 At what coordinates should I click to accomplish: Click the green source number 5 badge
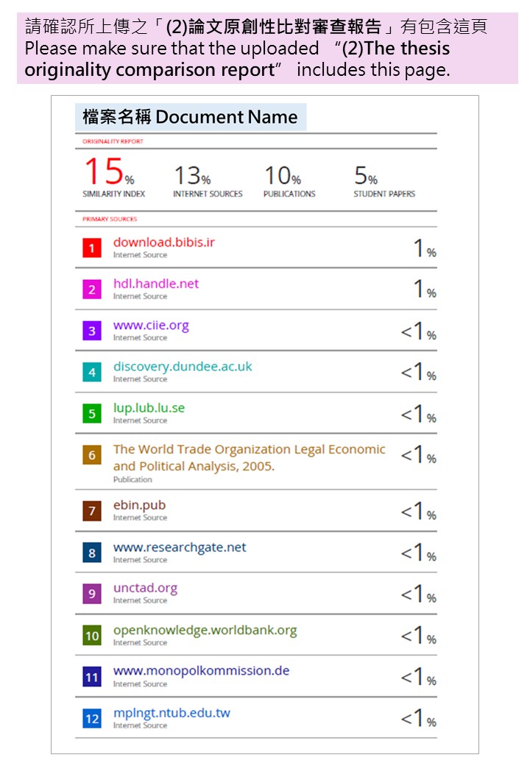[92, 413]
